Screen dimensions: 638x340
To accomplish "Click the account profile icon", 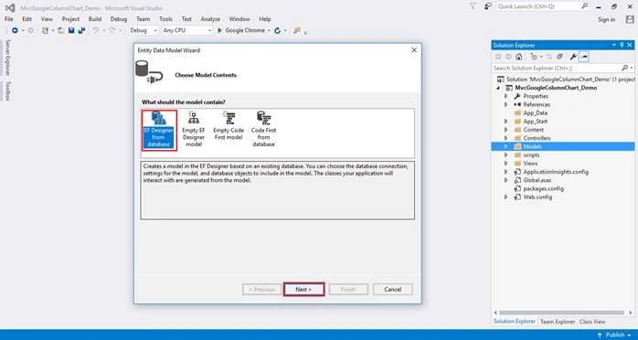I will pos(630,19).
